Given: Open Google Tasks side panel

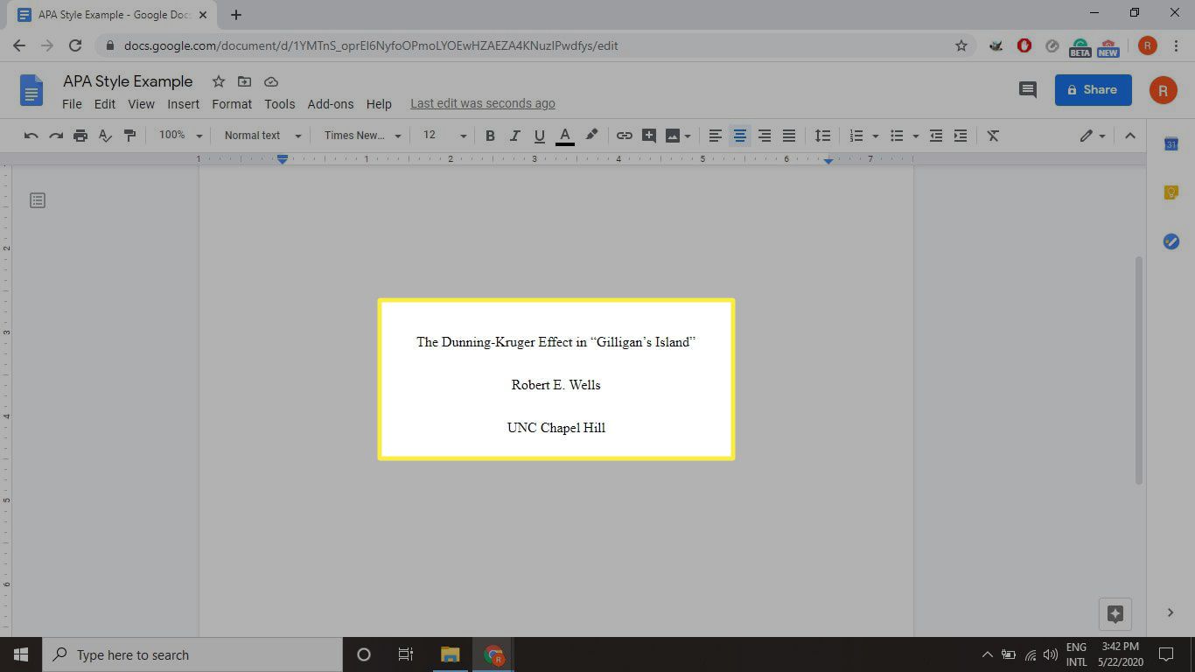Looking at the screenshot, I should tap(1171, 241).
